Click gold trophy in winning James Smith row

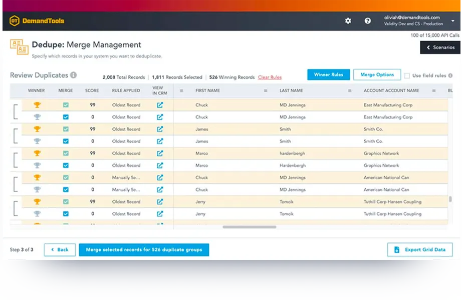pyautogui.click(x=37, y=129)
